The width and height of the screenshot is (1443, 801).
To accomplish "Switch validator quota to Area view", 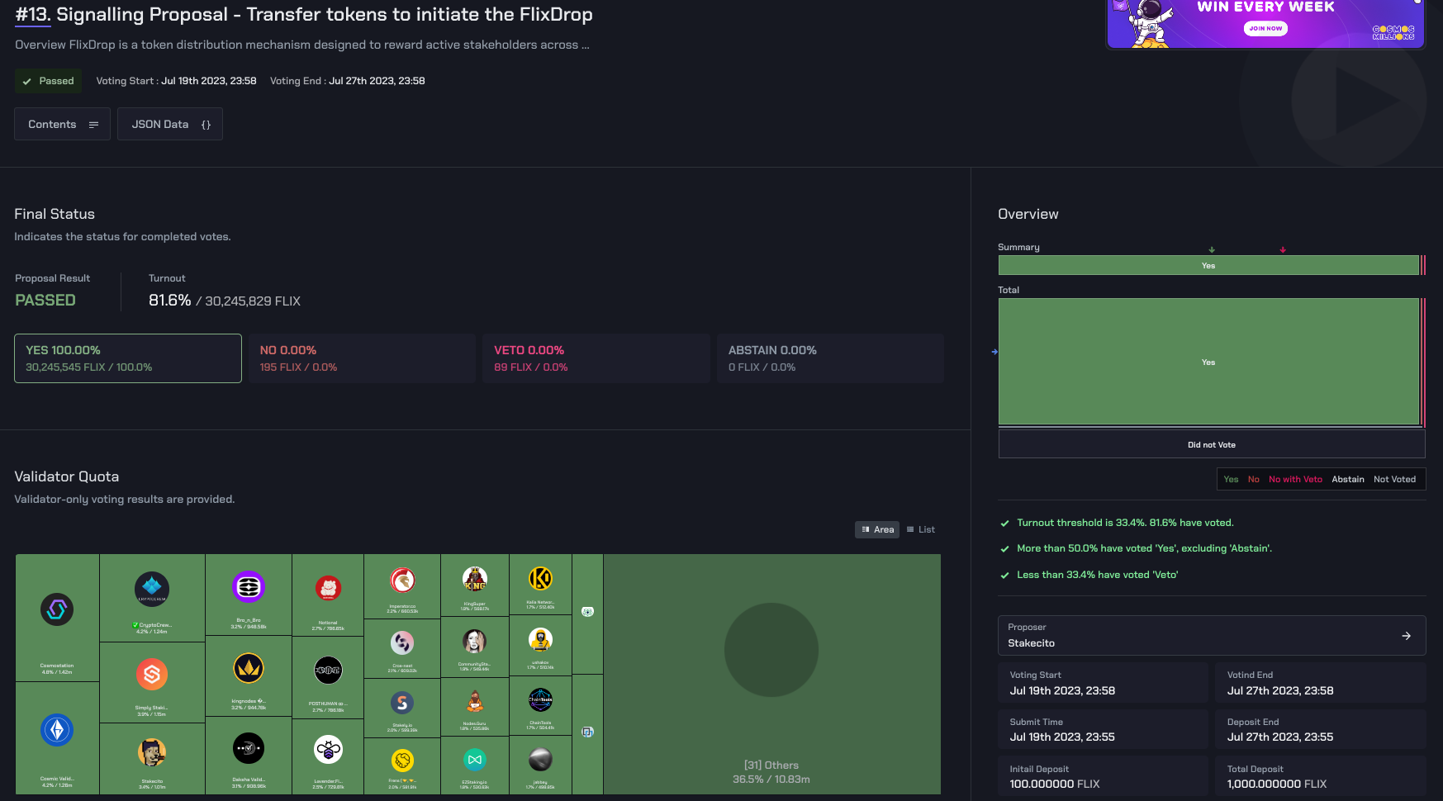I will point(877,529).
